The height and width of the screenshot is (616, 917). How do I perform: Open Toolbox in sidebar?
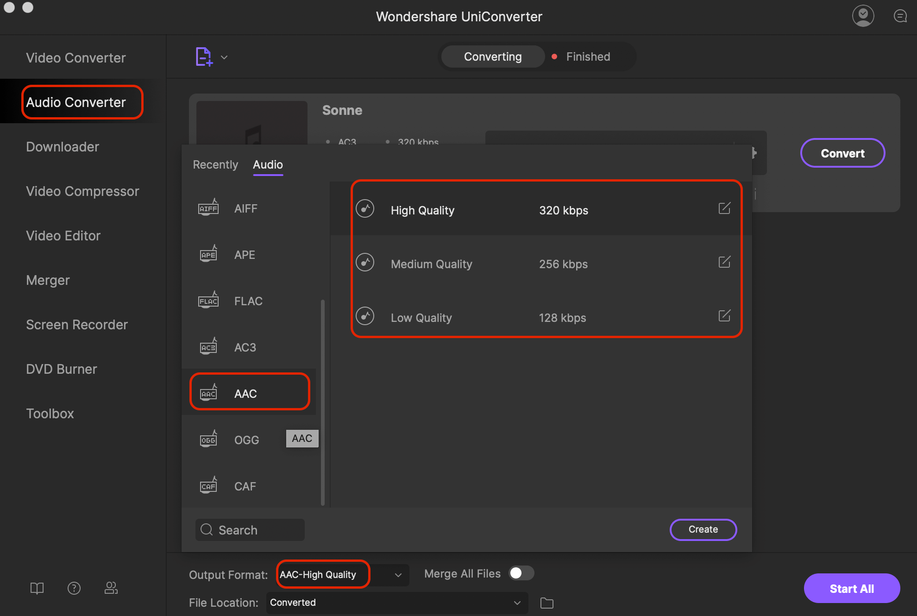tap(50, 414)
